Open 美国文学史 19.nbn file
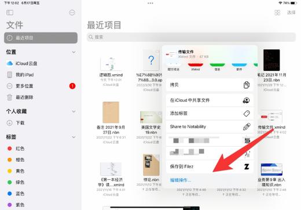 151,117
